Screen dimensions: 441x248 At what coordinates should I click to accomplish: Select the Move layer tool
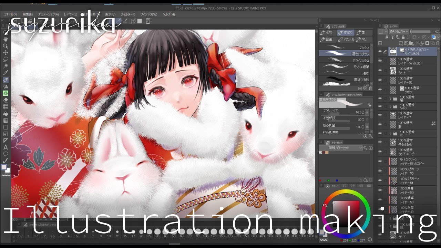point(6,53)
